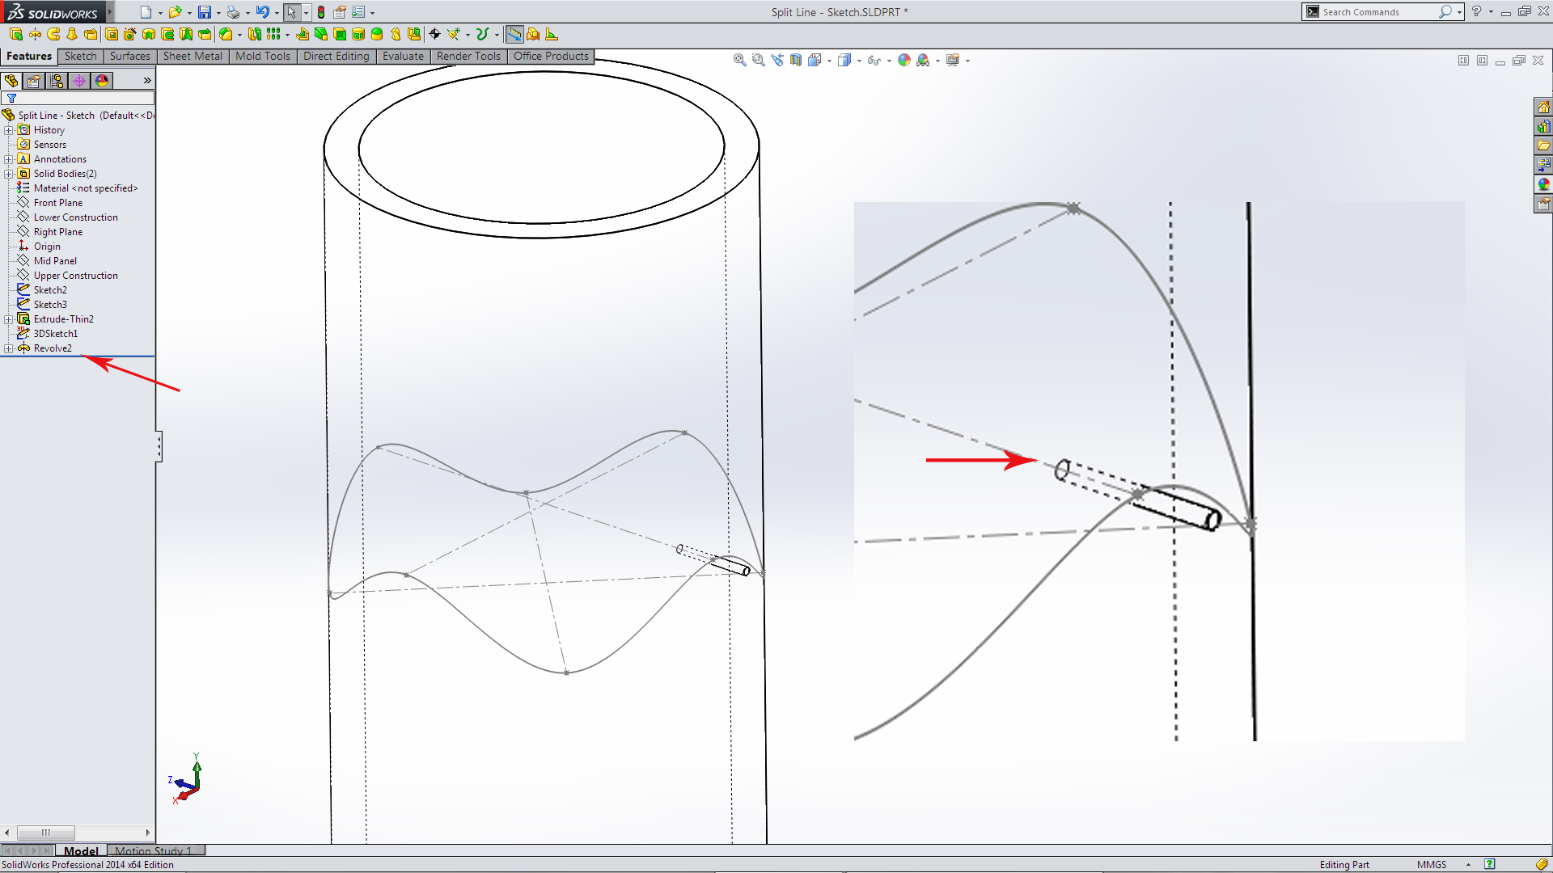Switch to the Evaluate tab
The image size is (1553, 873).
403,56
